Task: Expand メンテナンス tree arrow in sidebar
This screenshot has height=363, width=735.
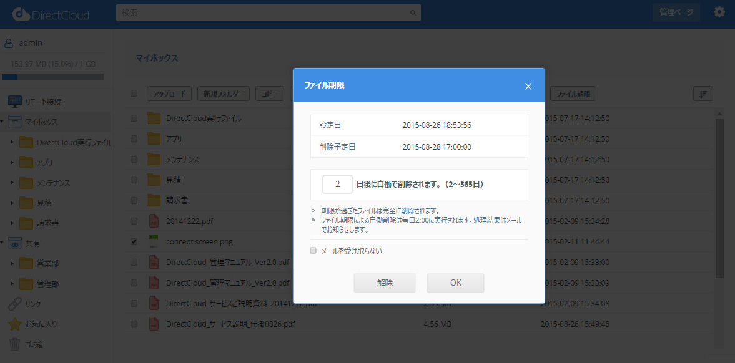Action: pos(12,182)
